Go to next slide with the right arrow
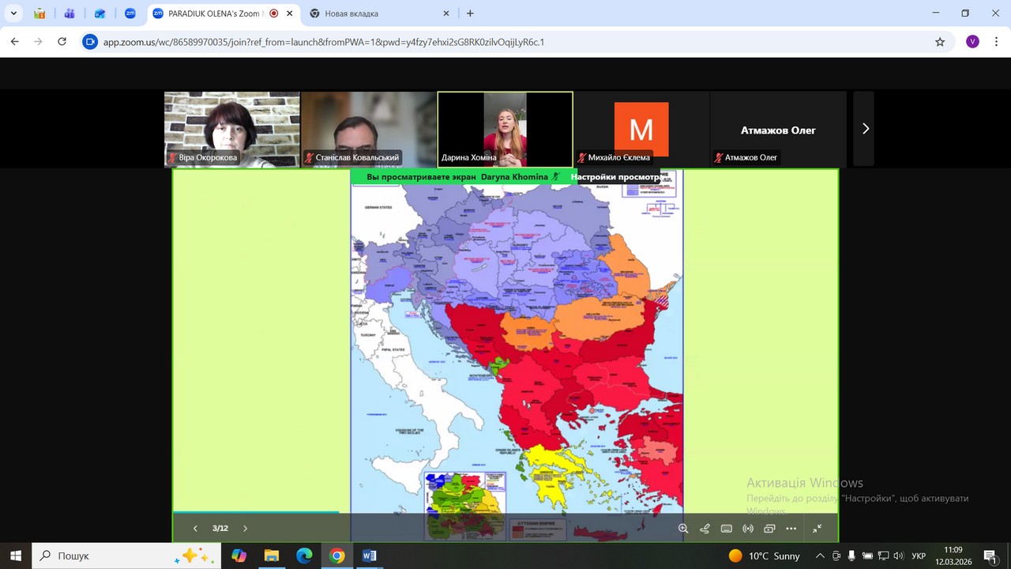The width and height of the screenshot is (1011, 569). coord(245,529)
